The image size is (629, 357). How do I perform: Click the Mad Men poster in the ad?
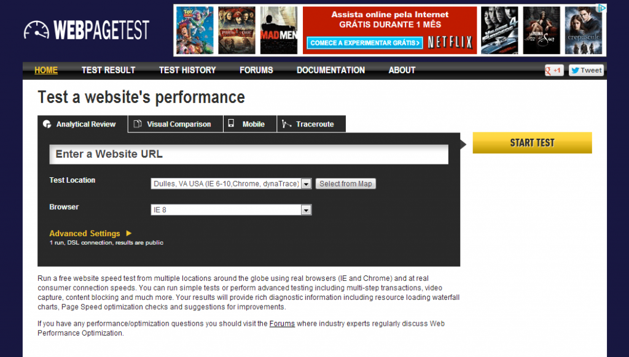pyautogui.click(x=278, y=31)
